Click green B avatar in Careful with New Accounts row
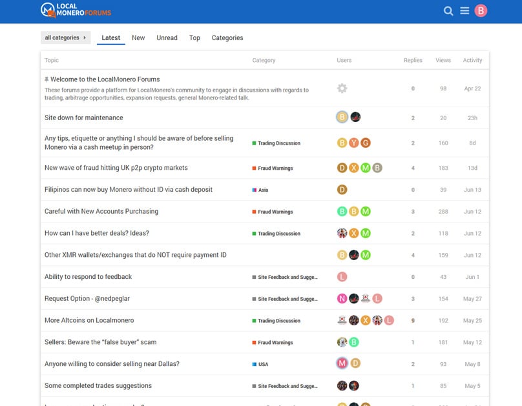This screenshot has width=522, height=406. click(x=342, y=212)
